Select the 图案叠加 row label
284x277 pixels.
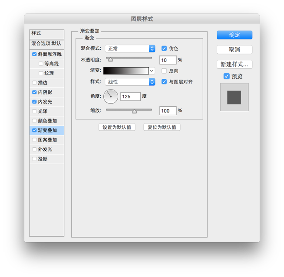tap(47, 140)
